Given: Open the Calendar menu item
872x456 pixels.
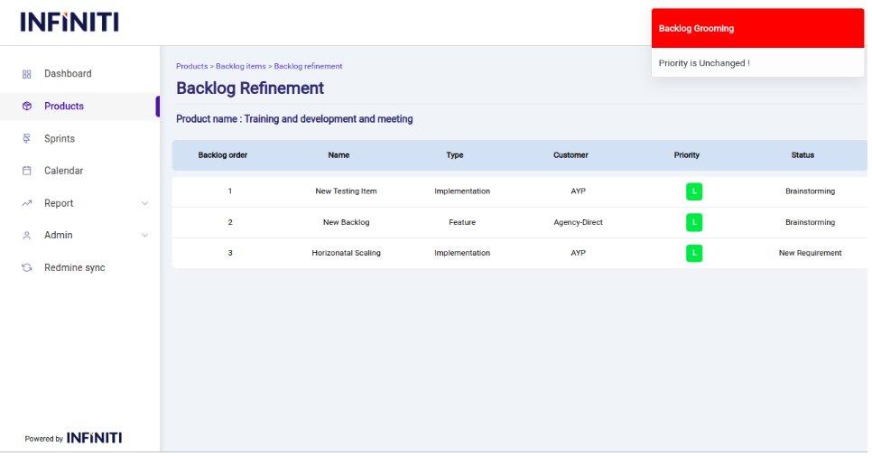Looking at the screenshot, I should point(63,171).
